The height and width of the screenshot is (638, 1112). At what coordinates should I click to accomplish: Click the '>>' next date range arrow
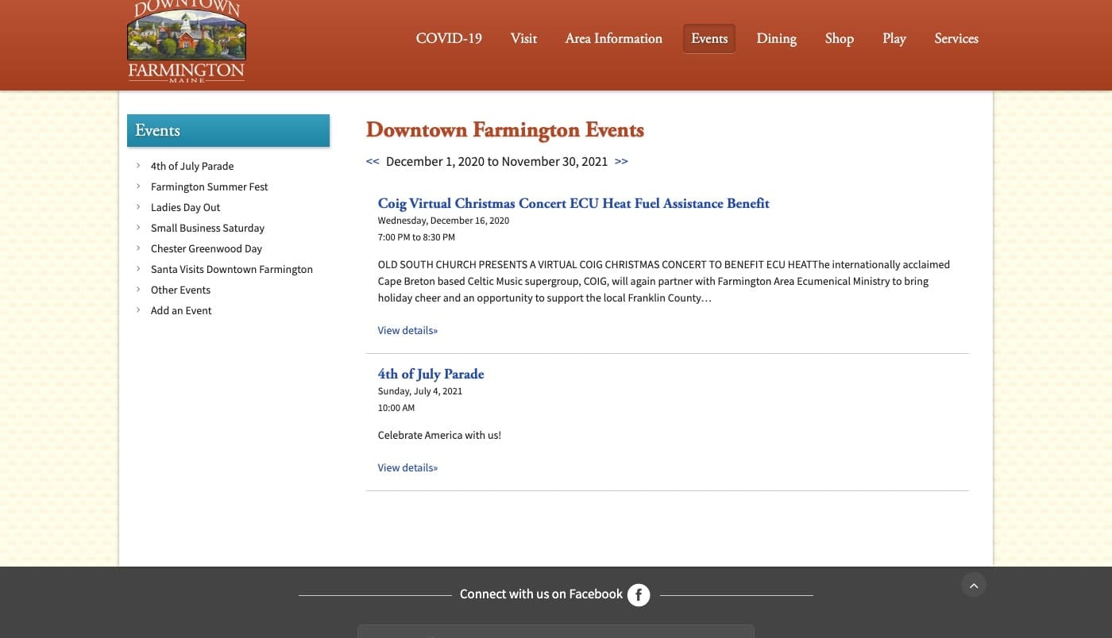click(x=621, y=161)
